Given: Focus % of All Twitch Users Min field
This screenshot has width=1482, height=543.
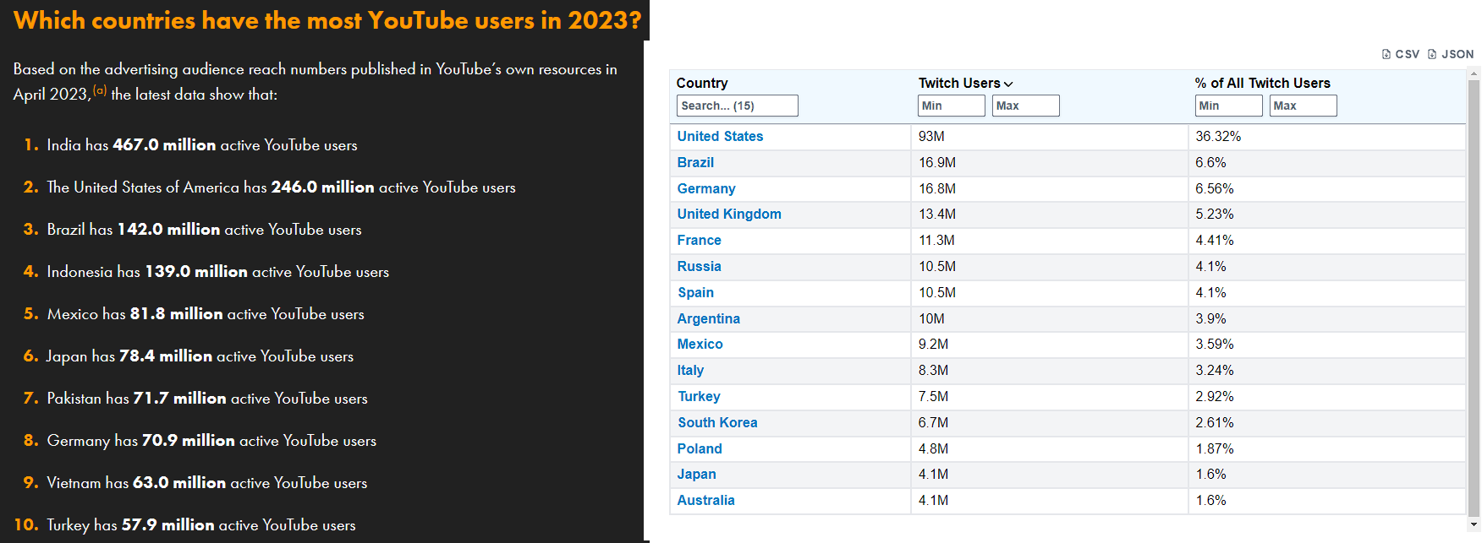Looking at the screenshot, I should tap(1229, 106).
